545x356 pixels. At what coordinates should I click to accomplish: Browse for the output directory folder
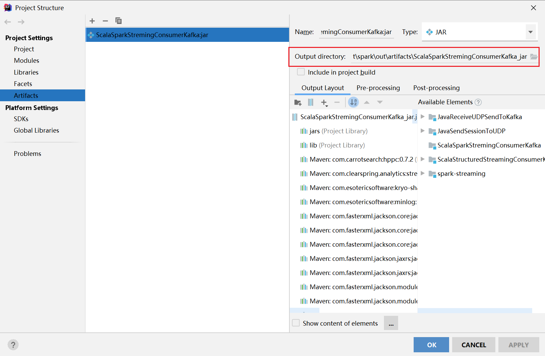pos(534,57)
